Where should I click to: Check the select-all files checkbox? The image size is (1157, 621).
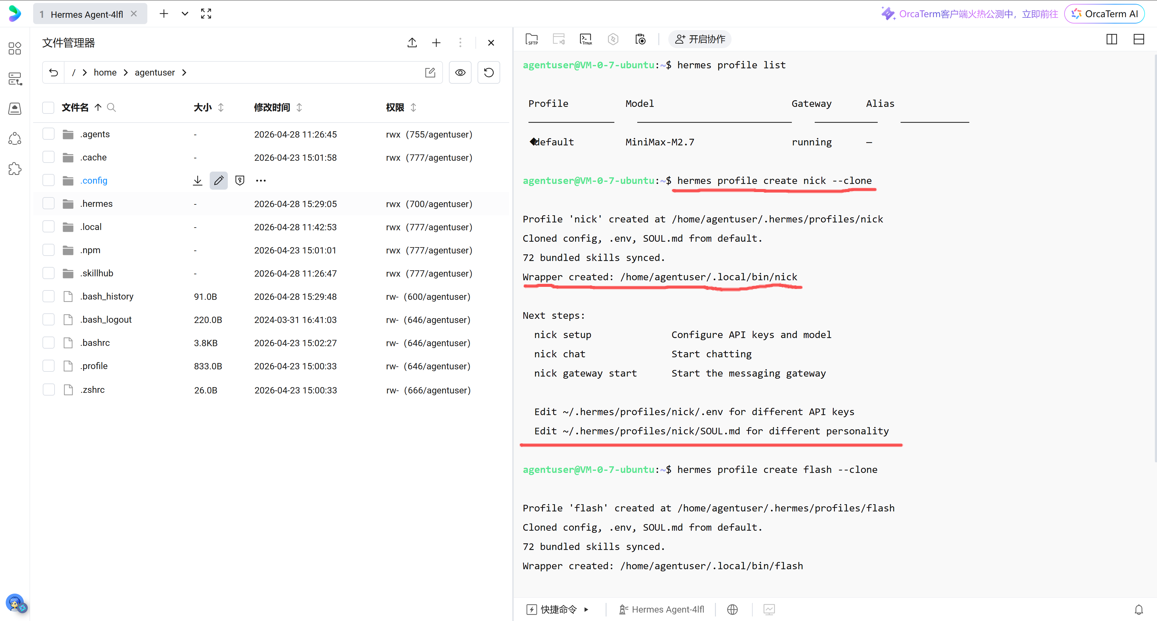pos(48,107)
